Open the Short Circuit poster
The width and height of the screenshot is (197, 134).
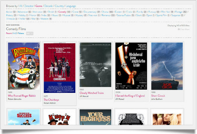coord(167,66)
